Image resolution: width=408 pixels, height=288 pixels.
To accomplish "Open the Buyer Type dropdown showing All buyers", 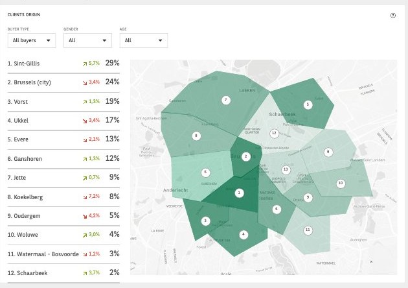I will pyautogui.click(x=32, y=40).
